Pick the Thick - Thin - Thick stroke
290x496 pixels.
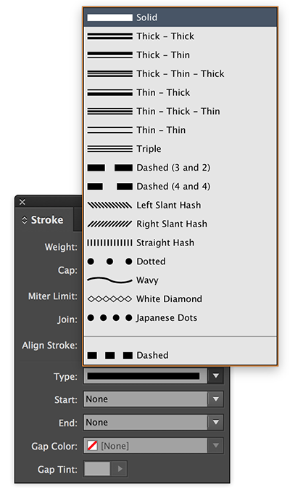pos(181,73)
